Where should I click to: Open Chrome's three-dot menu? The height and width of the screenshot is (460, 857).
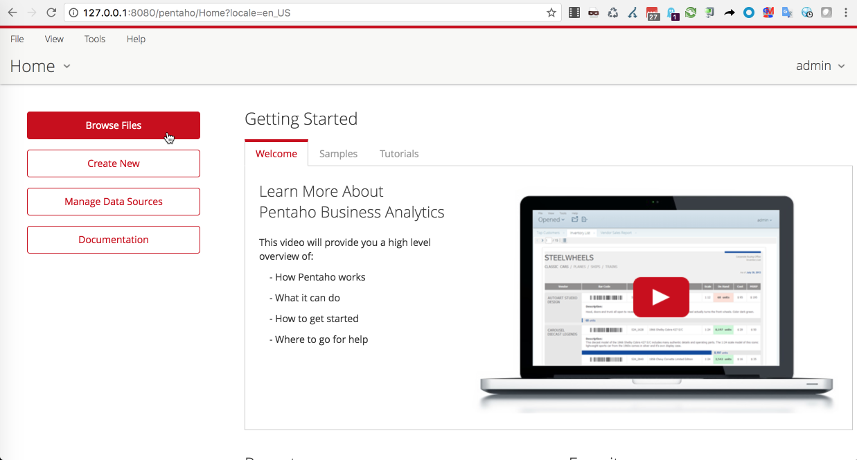click(x=845, y=12)
